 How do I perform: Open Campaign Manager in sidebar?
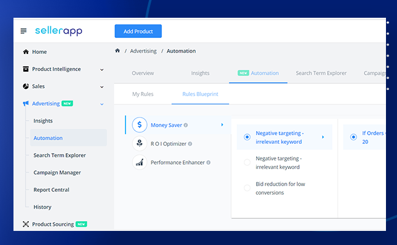tap(57, 172)
